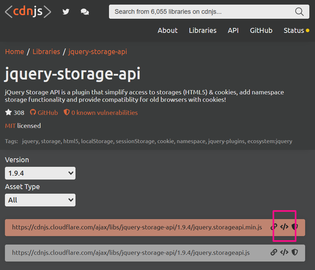This screenshot has height=270, width=315.
Task: Click the 'localStorage' tag
Action: pyautogui.click(x=97, y=141)
